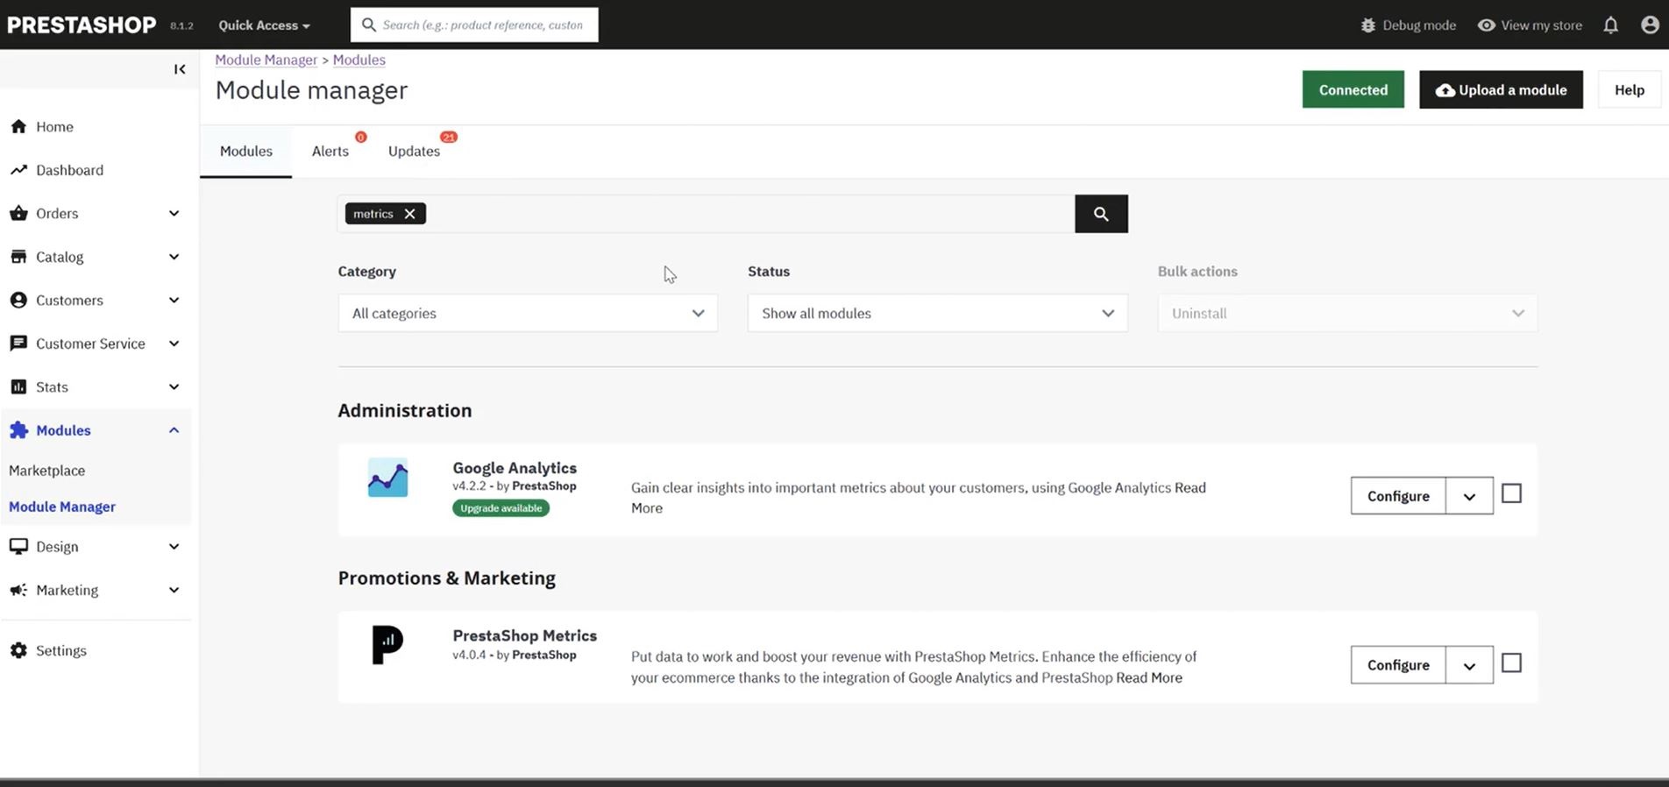Click the Dashboard trend line icon
The height and width of the screenshot is (787, 1669).
(x=18, y=170)
